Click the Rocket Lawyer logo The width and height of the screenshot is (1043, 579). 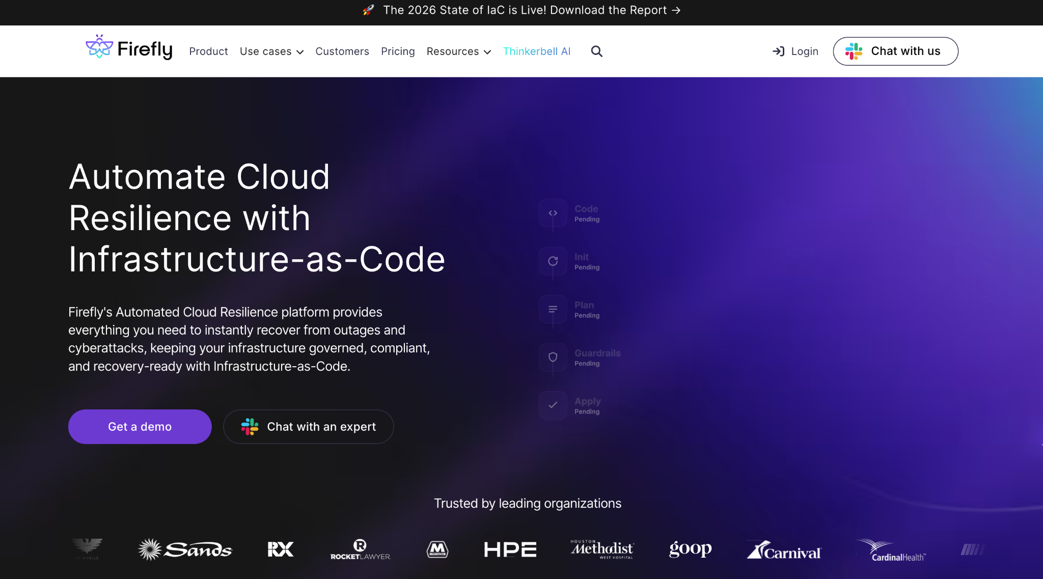click(361, 550)
